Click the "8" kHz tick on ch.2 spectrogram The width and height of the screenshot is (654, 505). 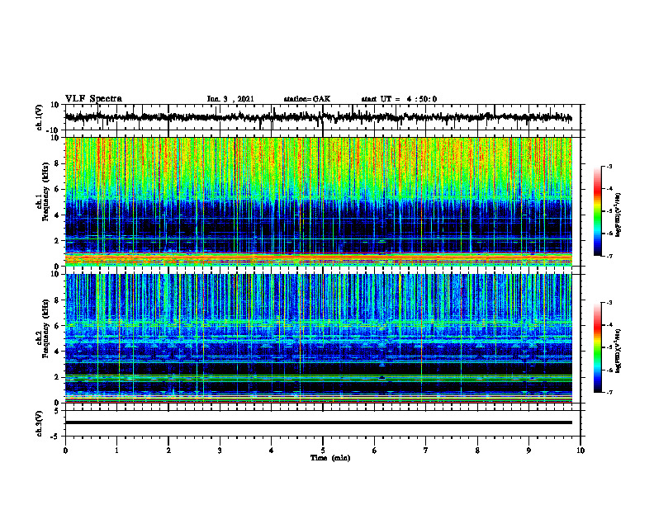[58, 300]
